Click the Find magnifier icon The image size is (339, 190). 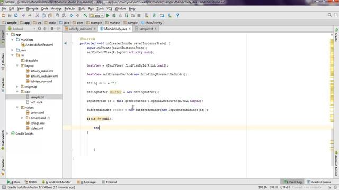58,15
